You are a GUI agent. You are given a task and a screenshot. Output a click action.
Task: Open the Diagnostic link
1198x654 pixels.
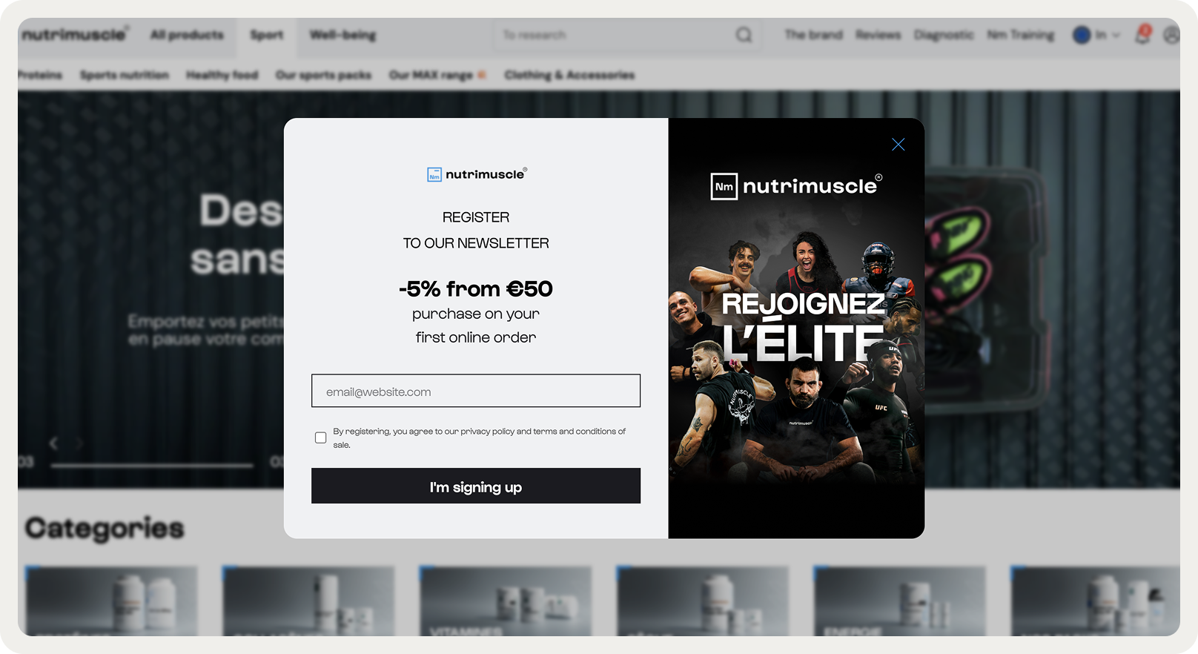point(943,35)
